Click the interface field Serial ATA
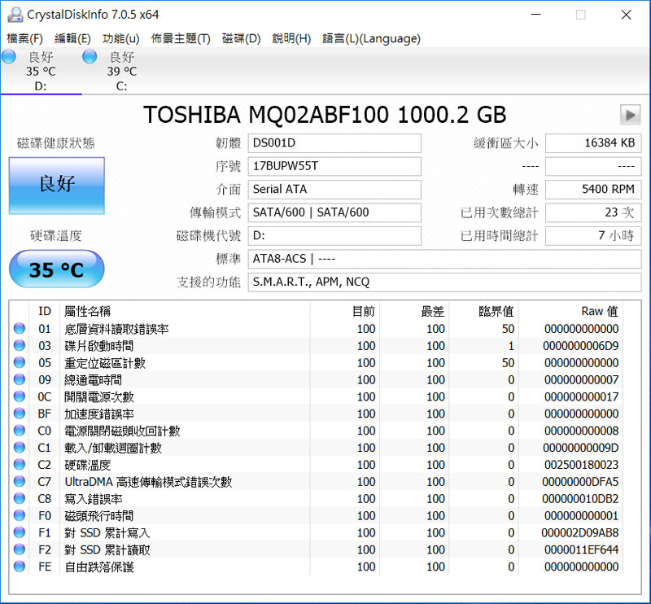Viewport: 651px width, 604px height. 334,190
